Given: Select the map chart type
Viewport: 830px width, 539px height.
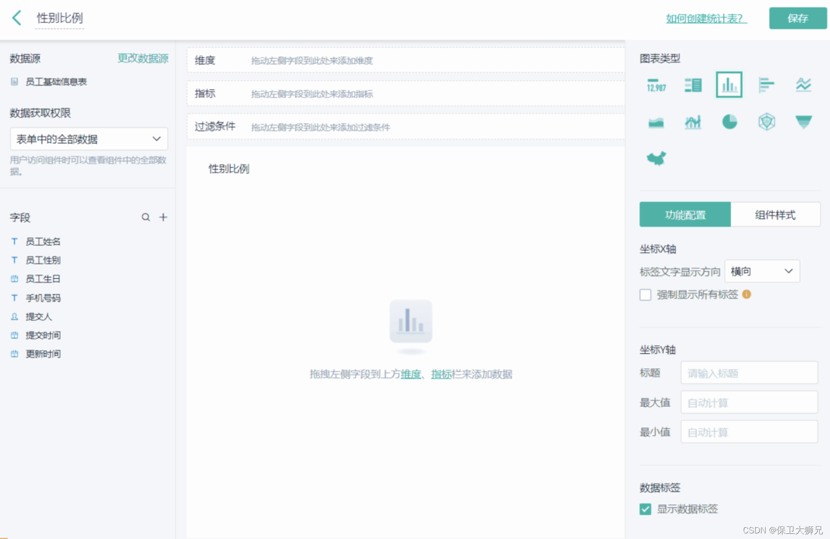Looking at the screenshot, I should coord(656,159).
